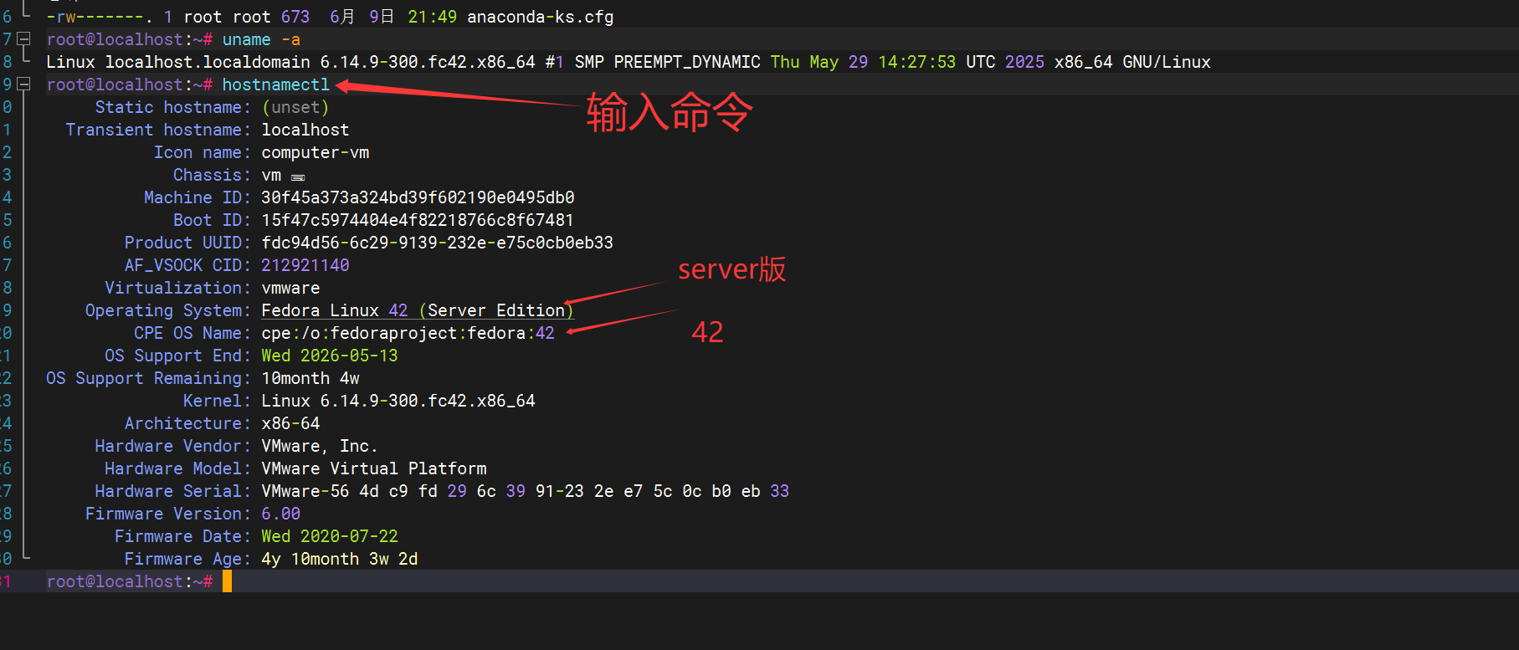The width and height of the screenshot is (1519, 650).
Task: Click the Operating System label
Action: (167, 310)
